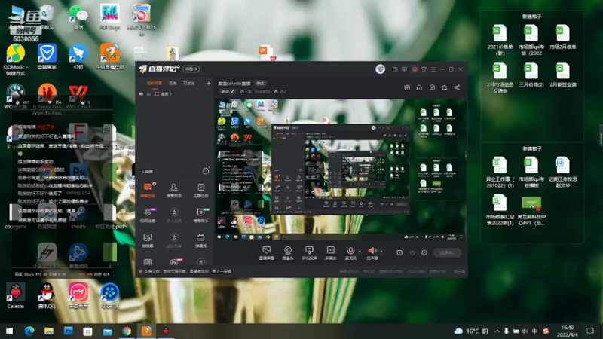Viewport: 603px width, 339px height.
Task: Open the 市场2月收单 spreadsheet file
Action: [x=562, y=37]
